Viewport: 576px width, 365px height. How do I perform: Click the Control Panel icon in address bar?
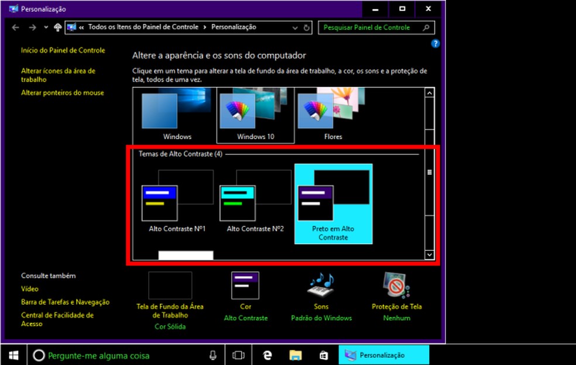[x=71, y=27]
